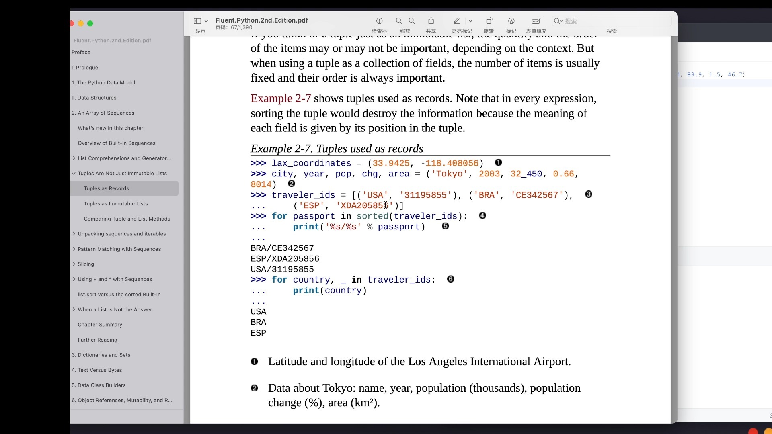Click the yellow minimize window button
Screen dimensions: 772x434
80,23
